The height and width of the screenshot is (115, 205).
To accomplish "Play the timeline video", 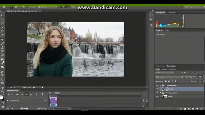I will click(x=17, y=94).
